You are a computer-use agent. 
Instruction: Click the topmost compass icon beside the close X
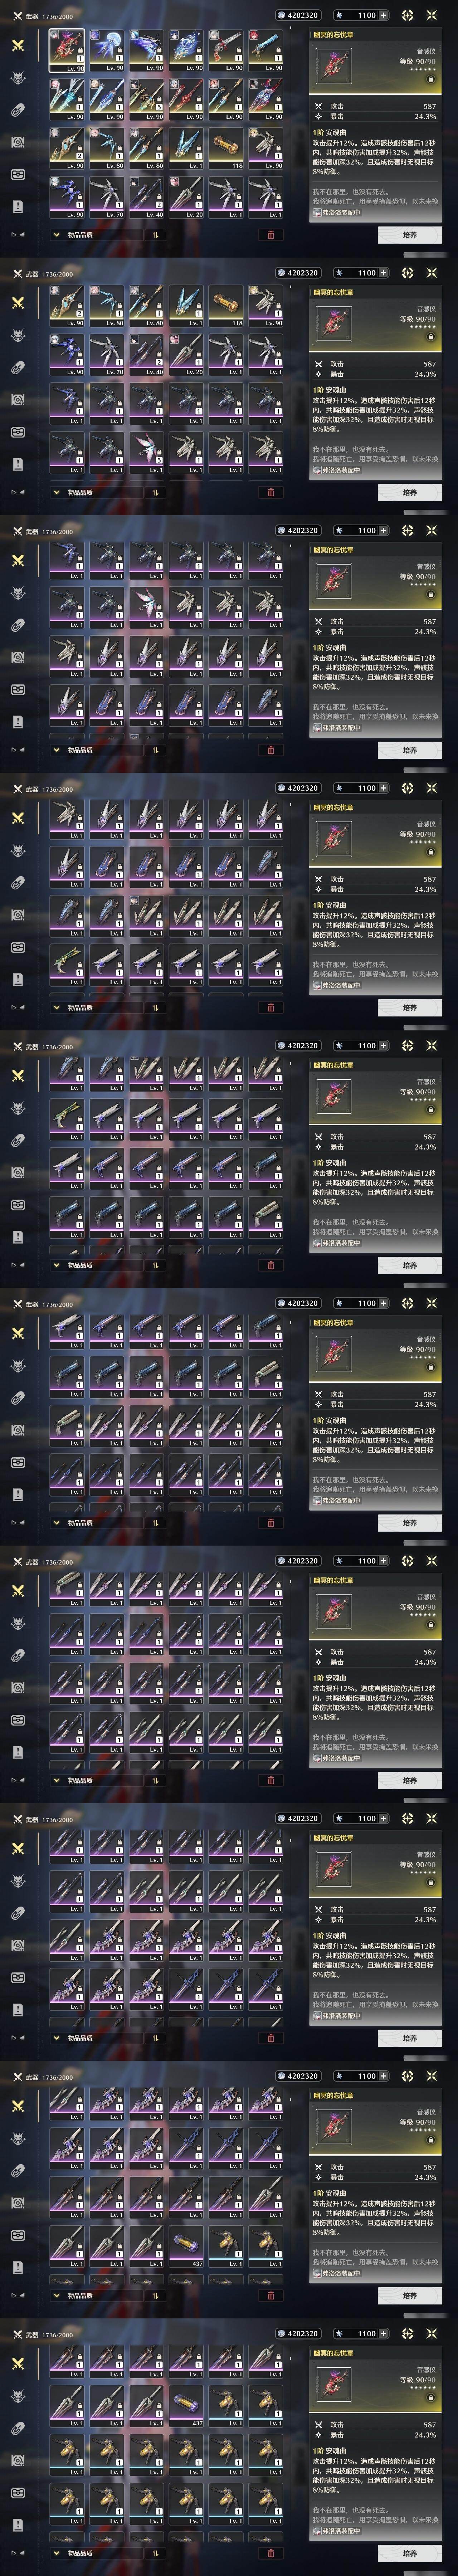tap(407, 15)
